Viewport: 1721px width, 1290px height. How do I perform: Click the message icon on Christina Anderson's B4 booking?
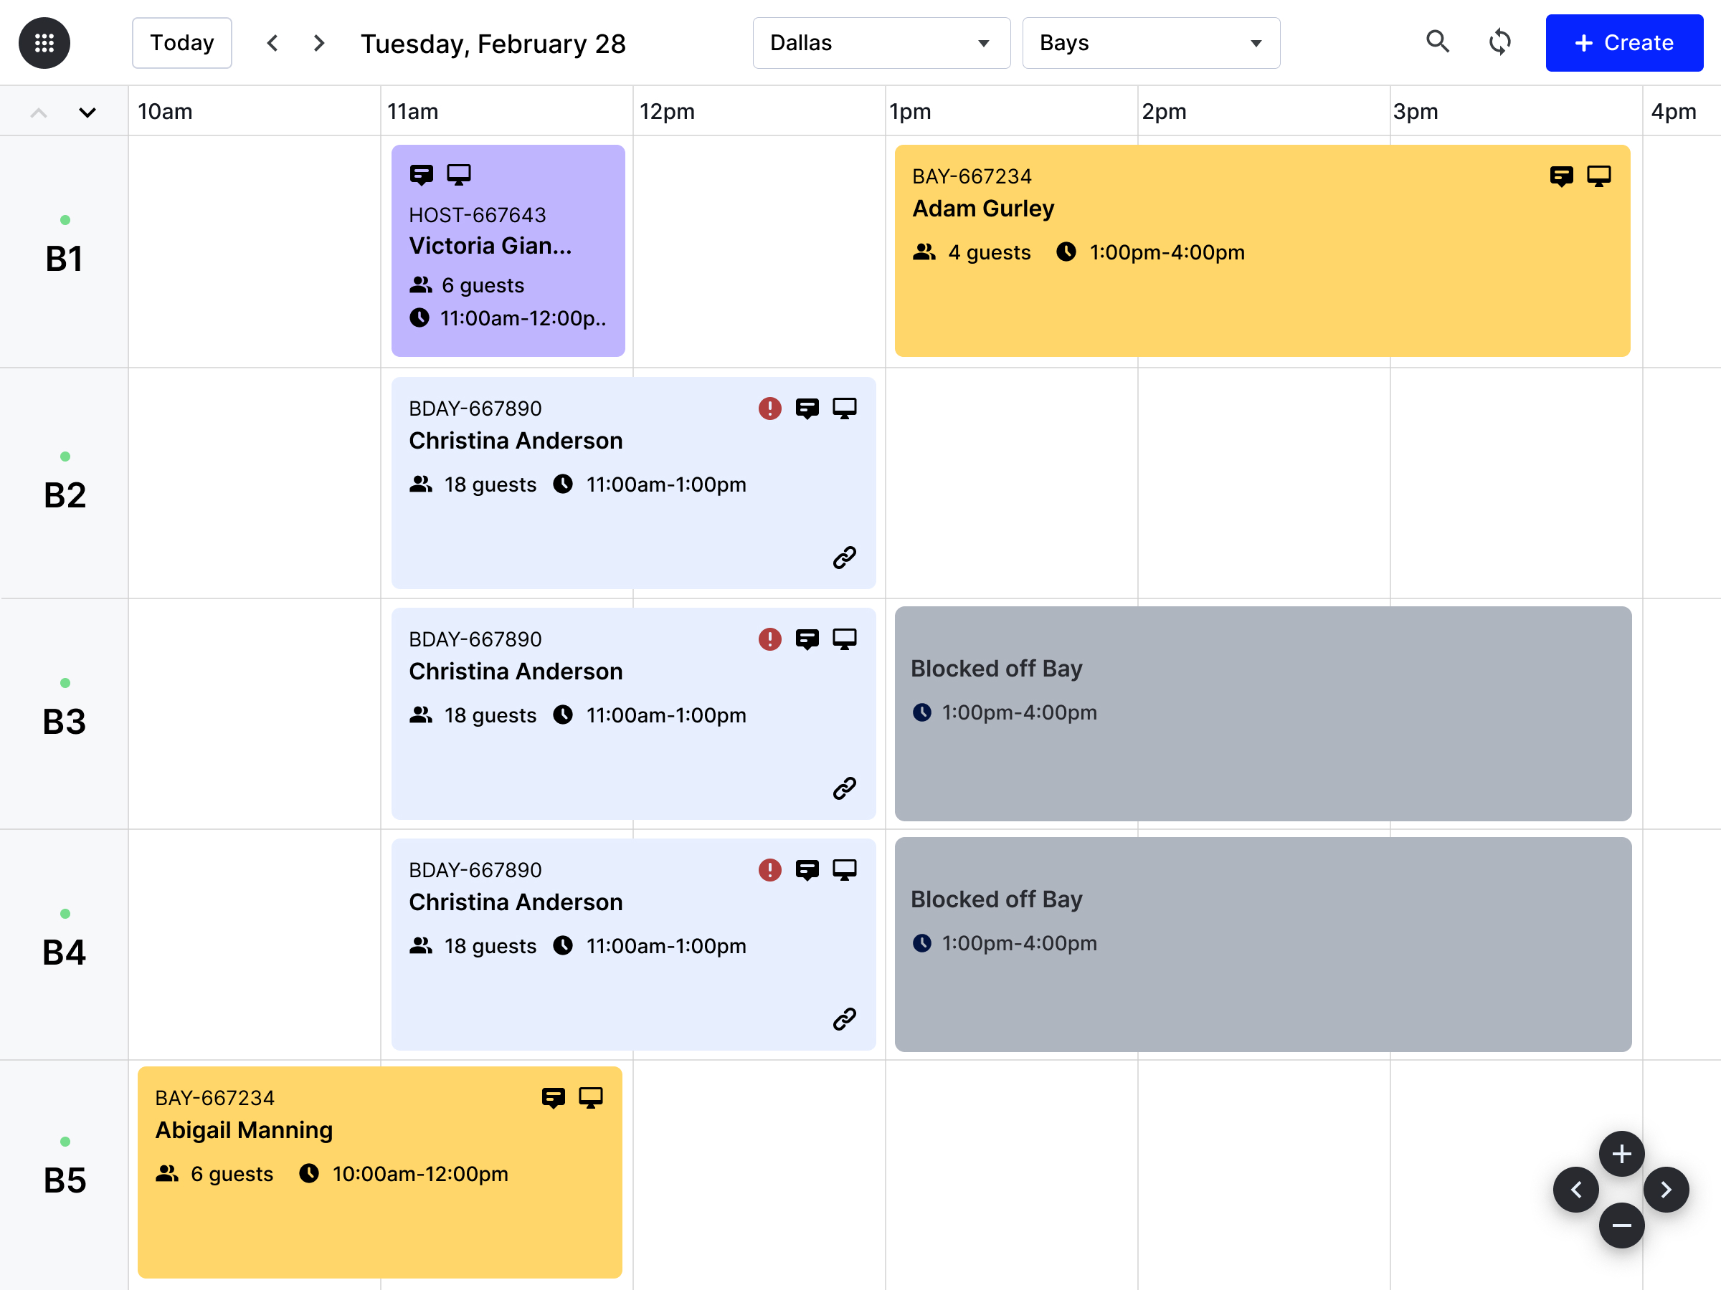(807, 869)
